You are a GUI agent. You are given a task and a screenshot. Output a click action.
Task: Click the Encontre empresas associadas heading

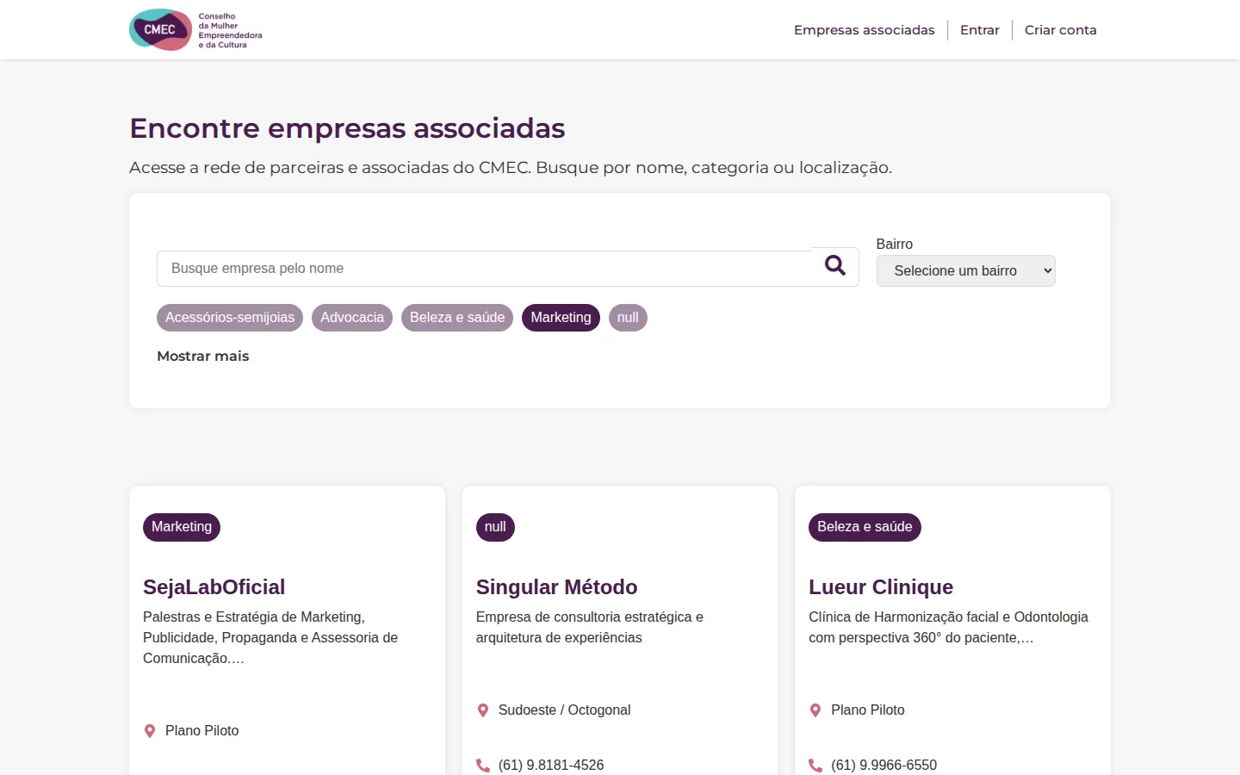tap(347, 128)
